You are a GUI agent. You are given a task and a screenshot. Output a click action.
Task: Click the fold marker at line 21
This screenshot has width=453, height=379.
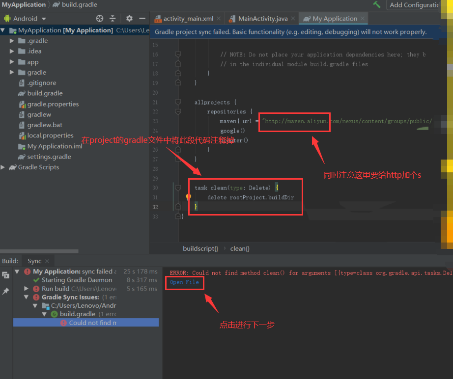(x=178, y=102)
